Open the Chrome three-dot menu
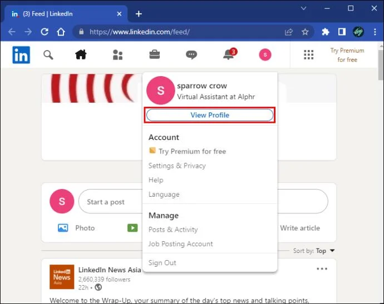 click(x=375, y=32)
